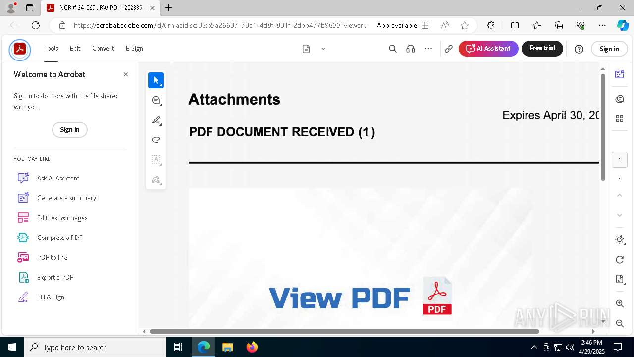
Task: Open a new browser tab
Action: pos(169,8)
